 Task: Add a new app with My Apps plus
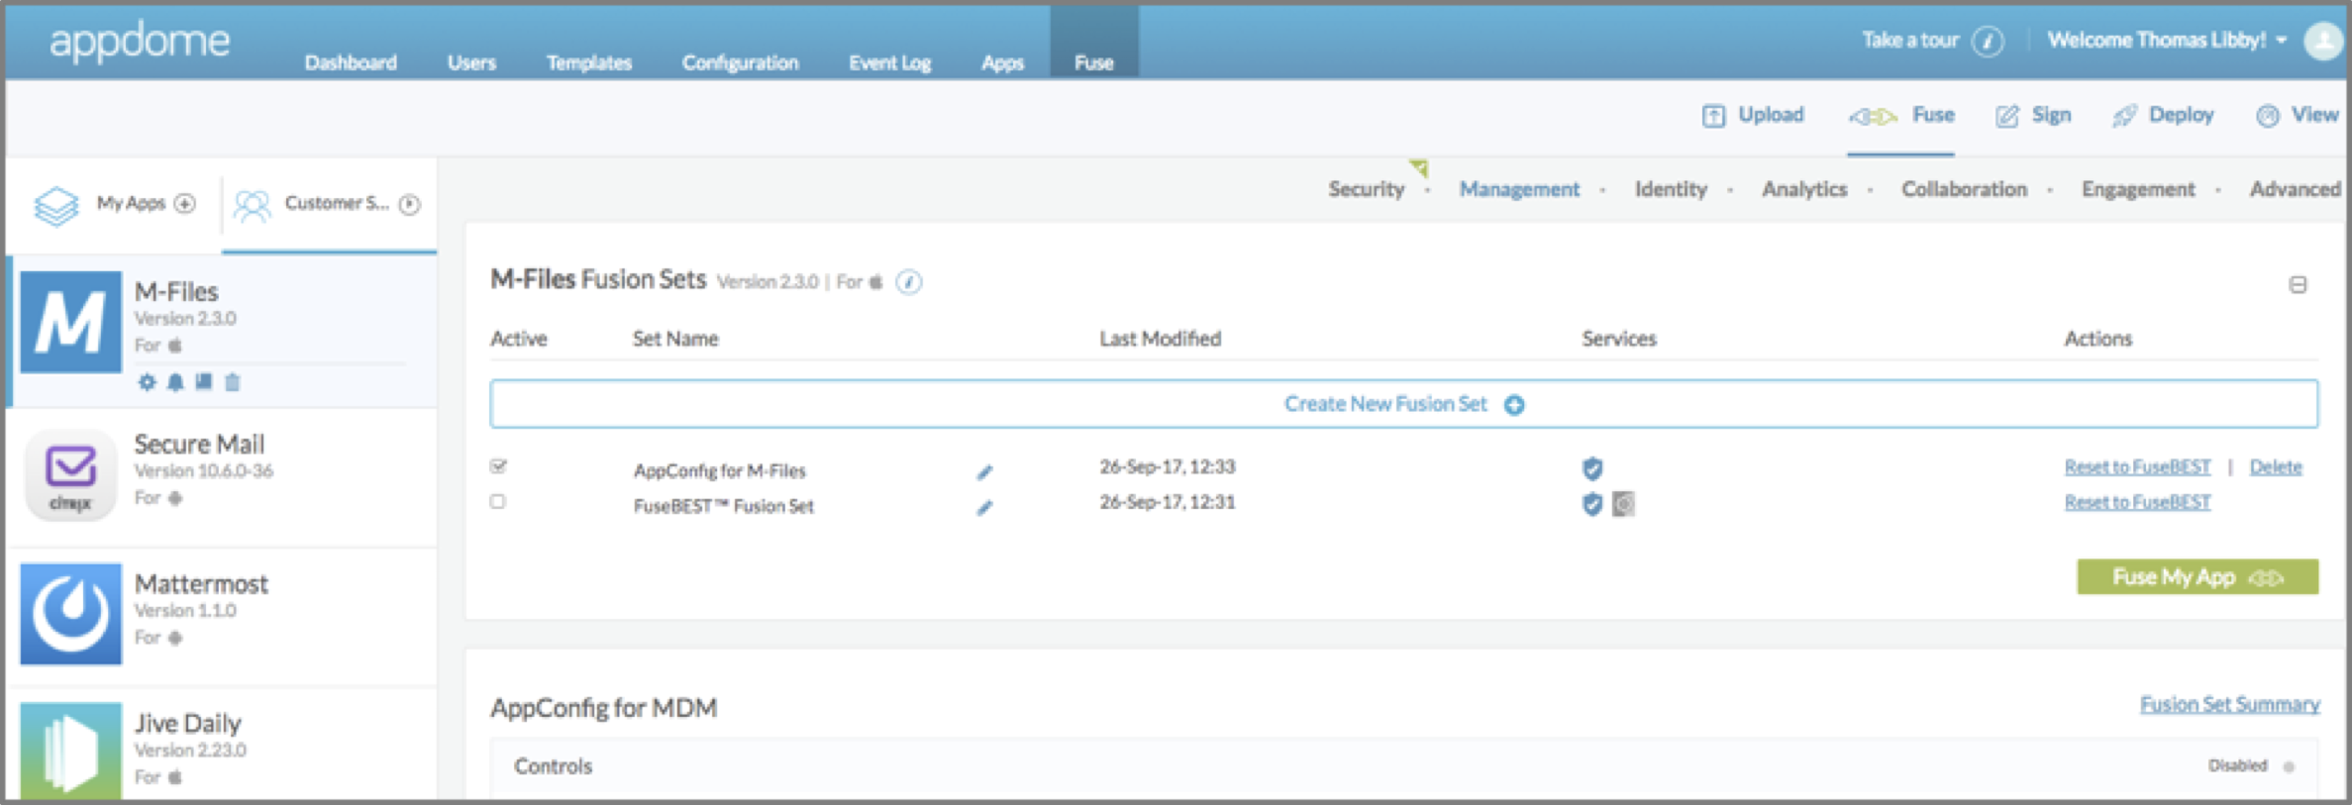(x=185, y=204)
